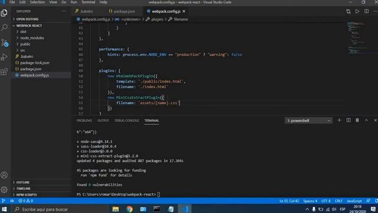Click the Open Changes icon in editor toolbar

pyautogui.click(x=348, y=11)
